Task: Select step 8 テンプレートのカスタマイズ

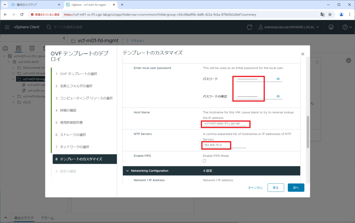Action: [85, 159]
